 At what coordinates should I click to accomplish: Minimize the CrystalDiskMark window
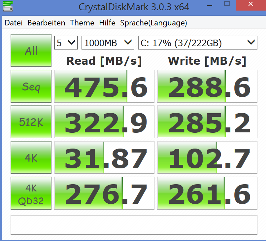pos(210,5)
